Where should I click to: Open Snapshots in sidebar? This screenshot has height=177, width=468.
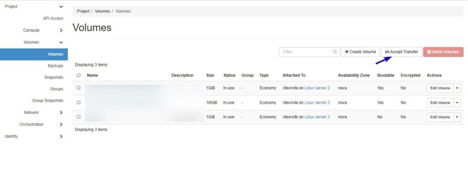coord(54,77)
